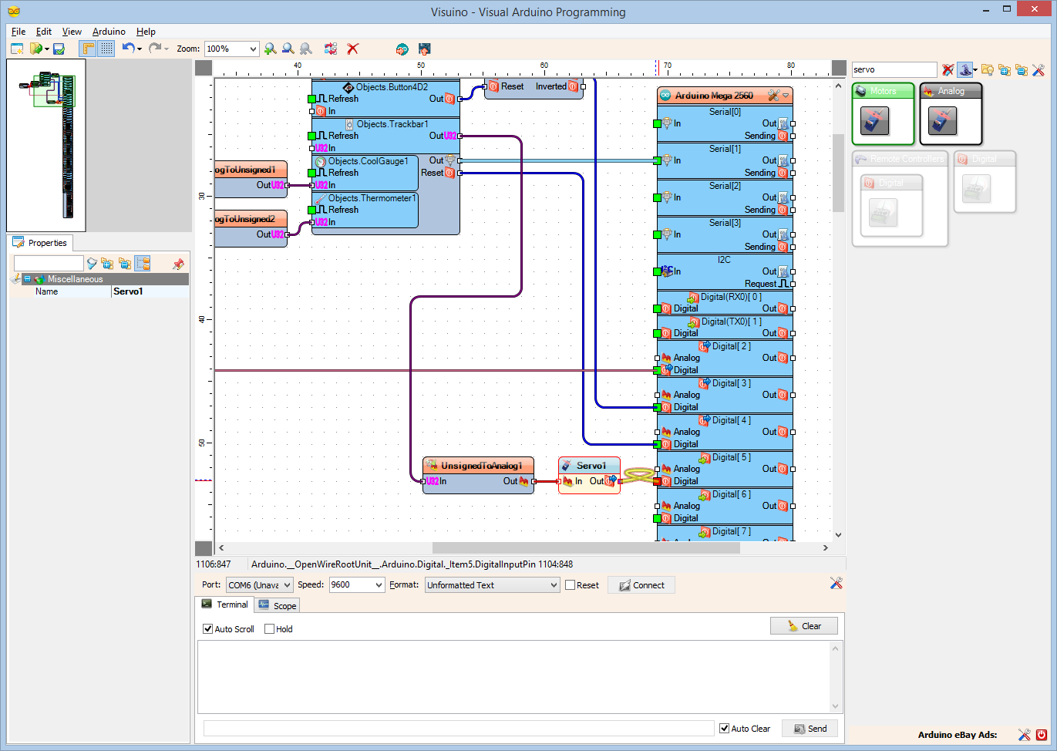1057x751 pixels.
Task: Pin the Properties panel with the pin icon
Action: pyautogui.click(x=178, y=263)
